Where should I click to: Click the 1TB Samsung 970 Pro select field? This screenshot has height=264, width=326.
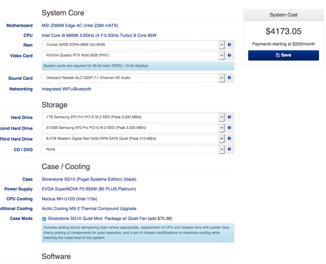133,117
